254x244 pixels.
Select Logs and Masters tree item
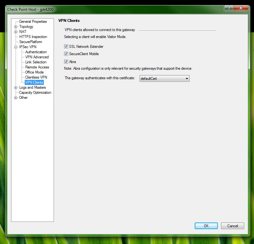[x=32, y=87]
